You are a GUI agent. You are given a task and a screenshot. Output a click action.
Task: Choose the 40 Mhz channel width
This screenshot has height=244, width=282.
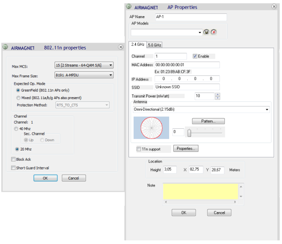[x=16, y=129]
